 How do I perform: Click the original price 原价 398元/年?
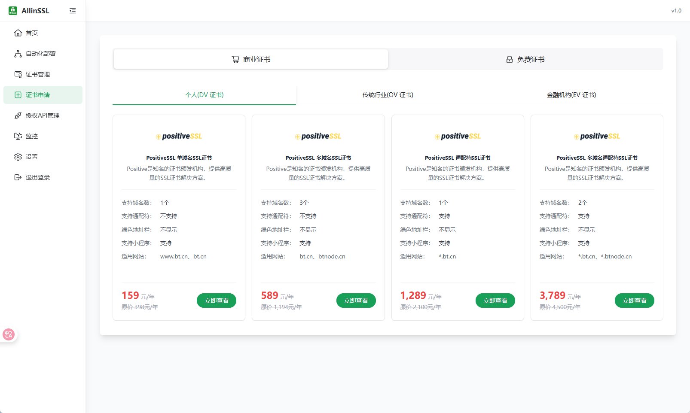tap(140, 307)
